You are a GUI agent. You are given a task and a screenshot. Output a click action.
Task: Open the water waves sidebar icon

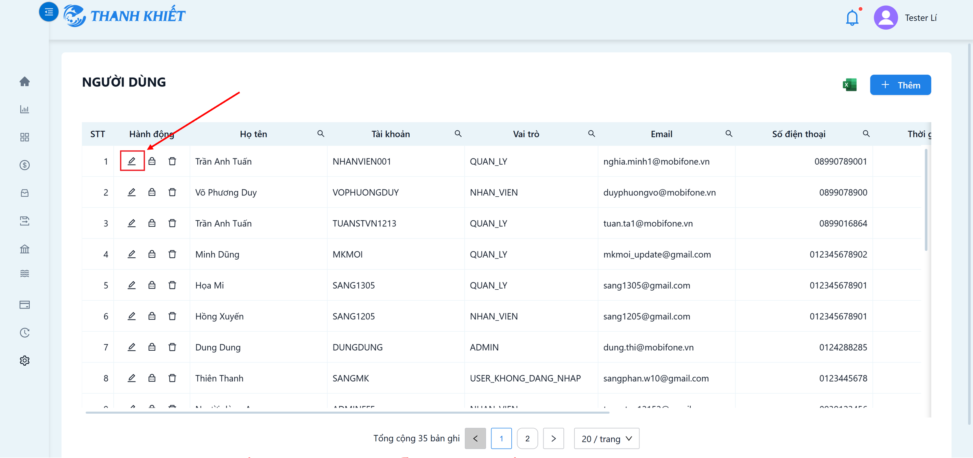25,273
